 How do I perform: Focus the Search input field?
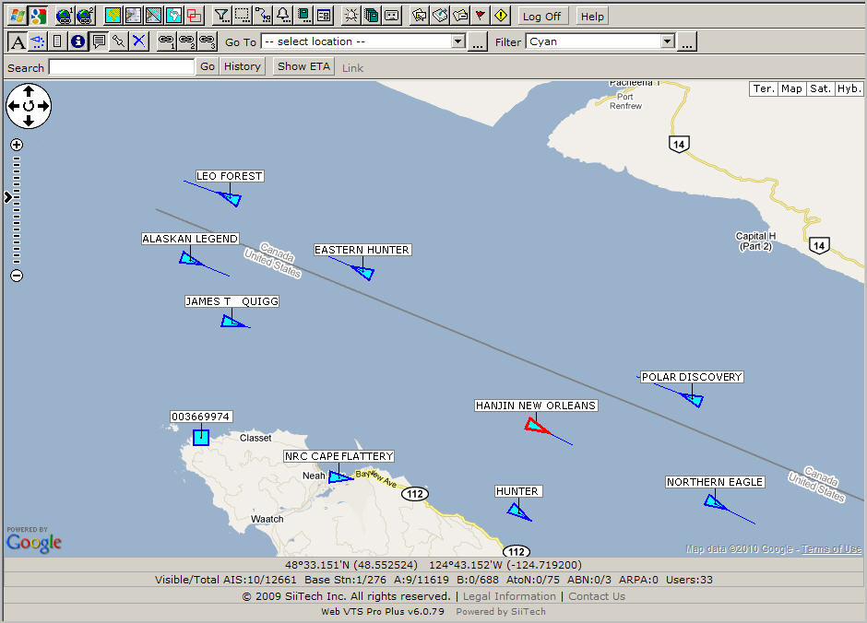[x=122, y=67]
